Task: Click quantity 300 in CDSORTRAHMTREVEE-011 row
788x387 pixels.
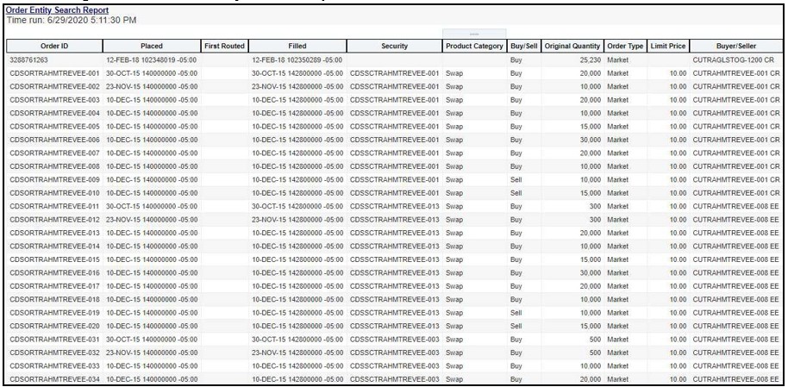Action: (596, 206)
